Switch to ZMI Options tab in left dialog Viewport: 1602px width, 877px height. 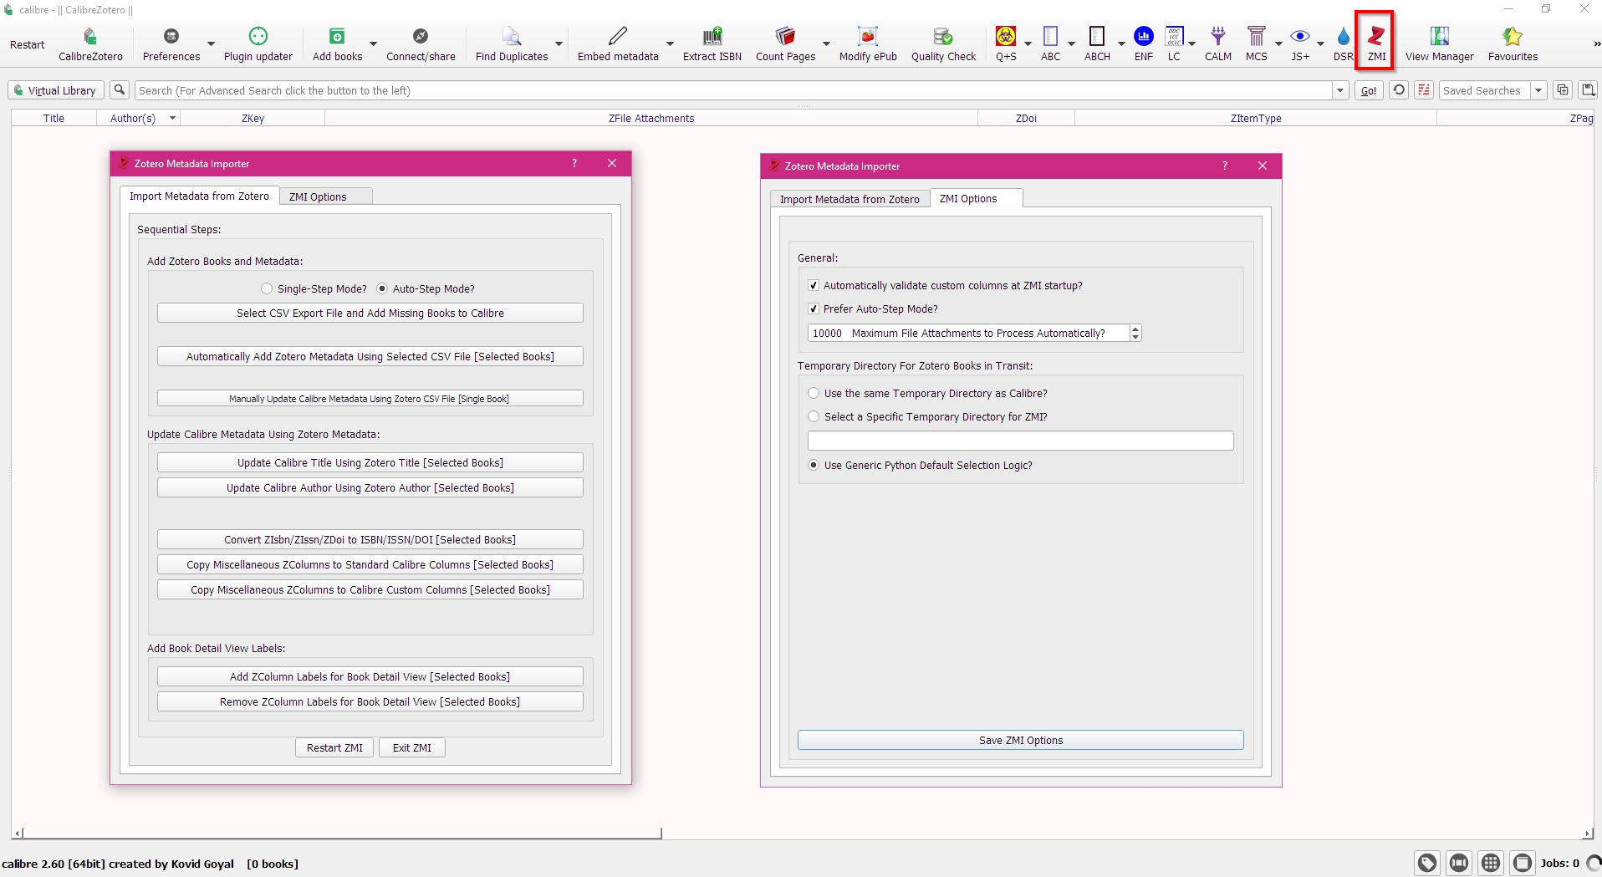pos(318,197)
